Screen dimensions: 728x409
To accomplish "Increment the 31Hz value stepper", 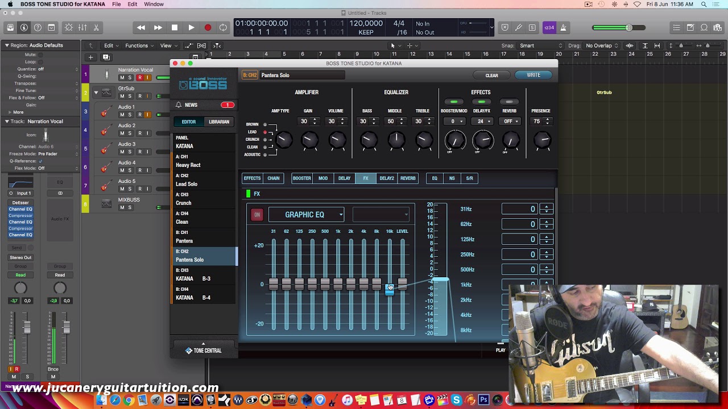I will [x=547, y=207].
